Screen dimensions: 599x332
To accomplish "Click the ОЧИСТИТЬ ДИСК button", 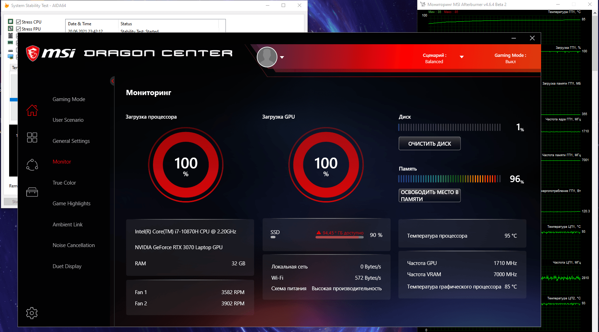I will click(x=430, y=144).
